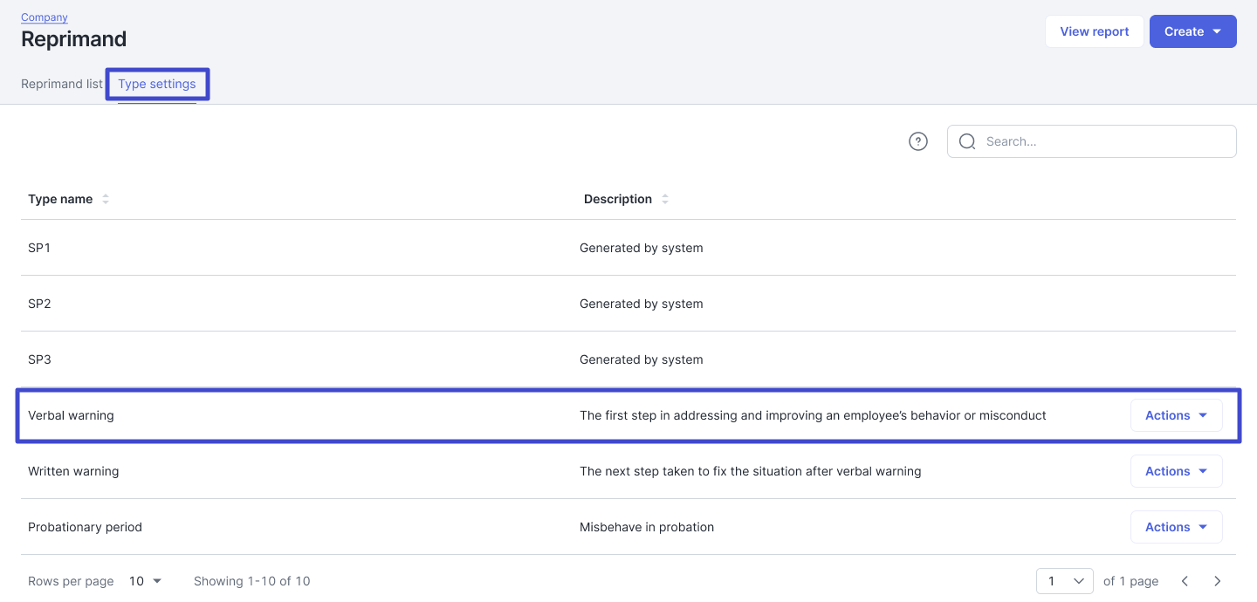The height and width of the screenshot is (602, 1257).
Task: Follow the Company breadcrumb link
Action: [45, 17]
